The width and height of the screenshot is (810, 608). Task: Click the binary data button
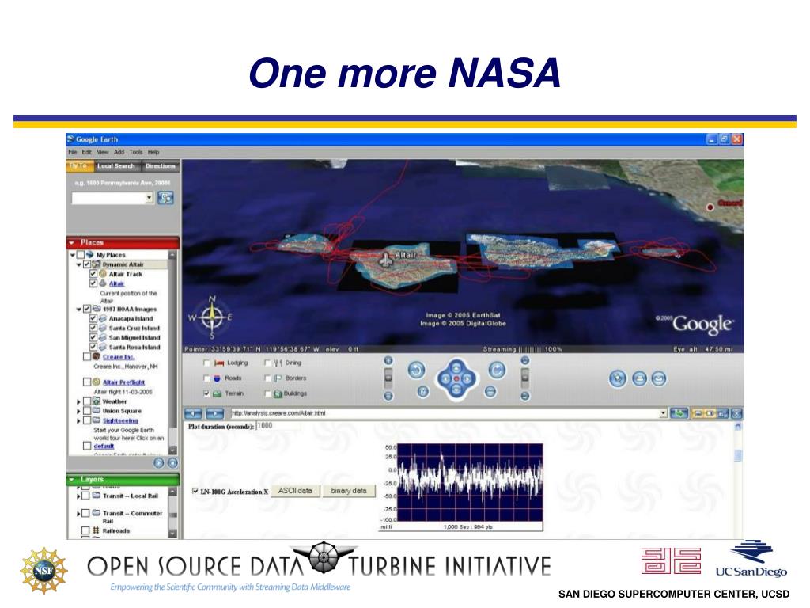click(349, 491)
